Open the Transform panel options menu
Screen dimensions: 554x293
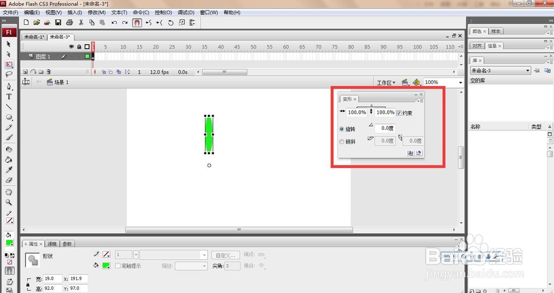[420, 101]
